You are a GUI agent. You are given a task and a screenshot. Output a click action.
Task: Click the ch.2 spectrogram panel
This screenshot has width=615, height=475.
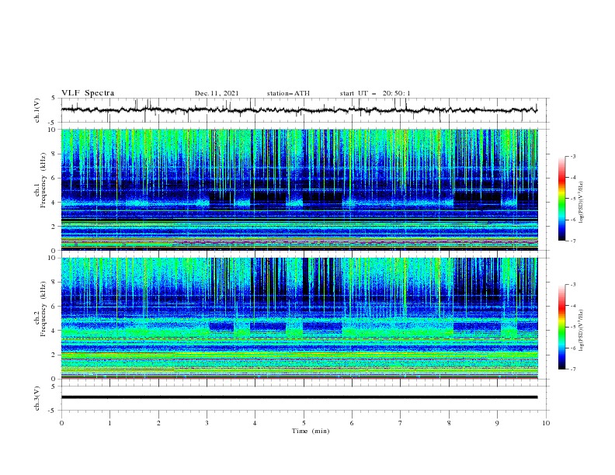click(300, 318)
